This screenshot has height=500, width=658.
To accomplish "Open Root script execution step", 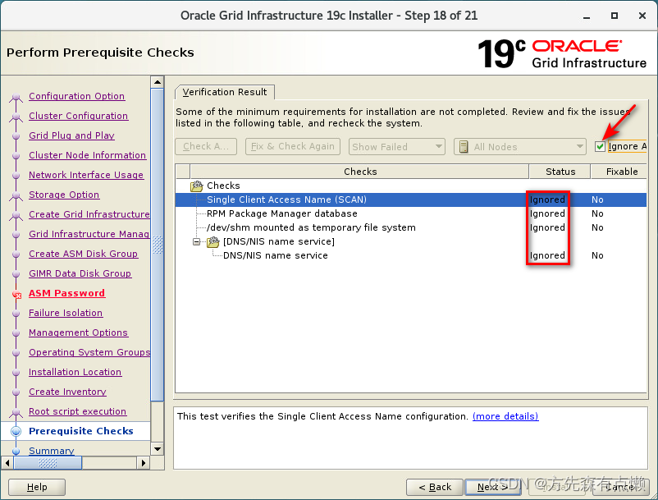I will click(x=77, y=412).
